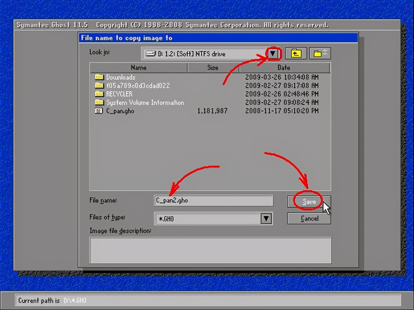This screenshot has width=414, height=310.
Task: Click the Image file description label
Action: (120, 231)
